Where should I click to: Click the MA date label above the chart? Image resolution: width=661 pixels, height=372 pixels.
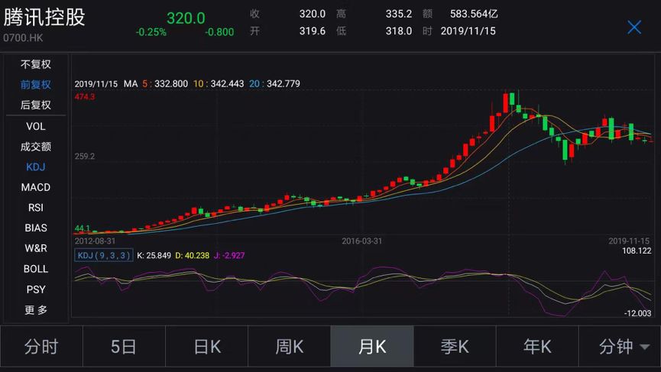coord(96,84)
